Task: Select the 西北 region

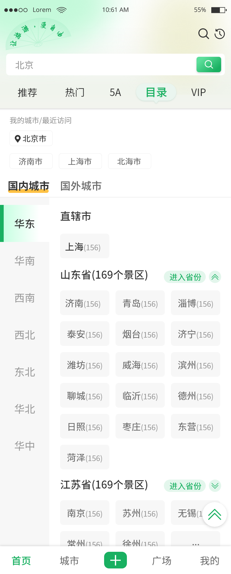Action: 25,335
